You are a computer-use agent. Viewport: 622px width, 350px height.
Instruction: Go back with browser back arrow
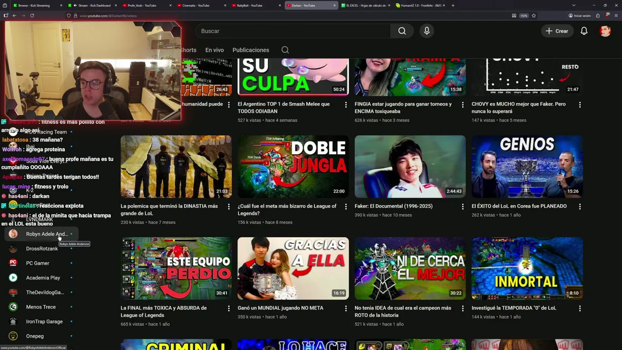click(x=15, y=16)
